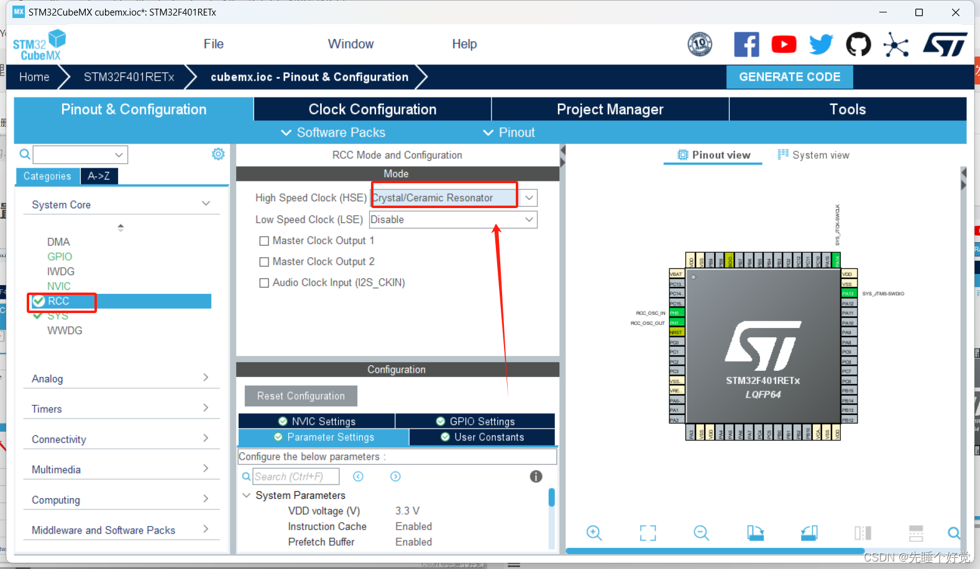The image size is (980, 569).
Task: Switch to the Clock Configuration tab
Action: coord(372,109)
